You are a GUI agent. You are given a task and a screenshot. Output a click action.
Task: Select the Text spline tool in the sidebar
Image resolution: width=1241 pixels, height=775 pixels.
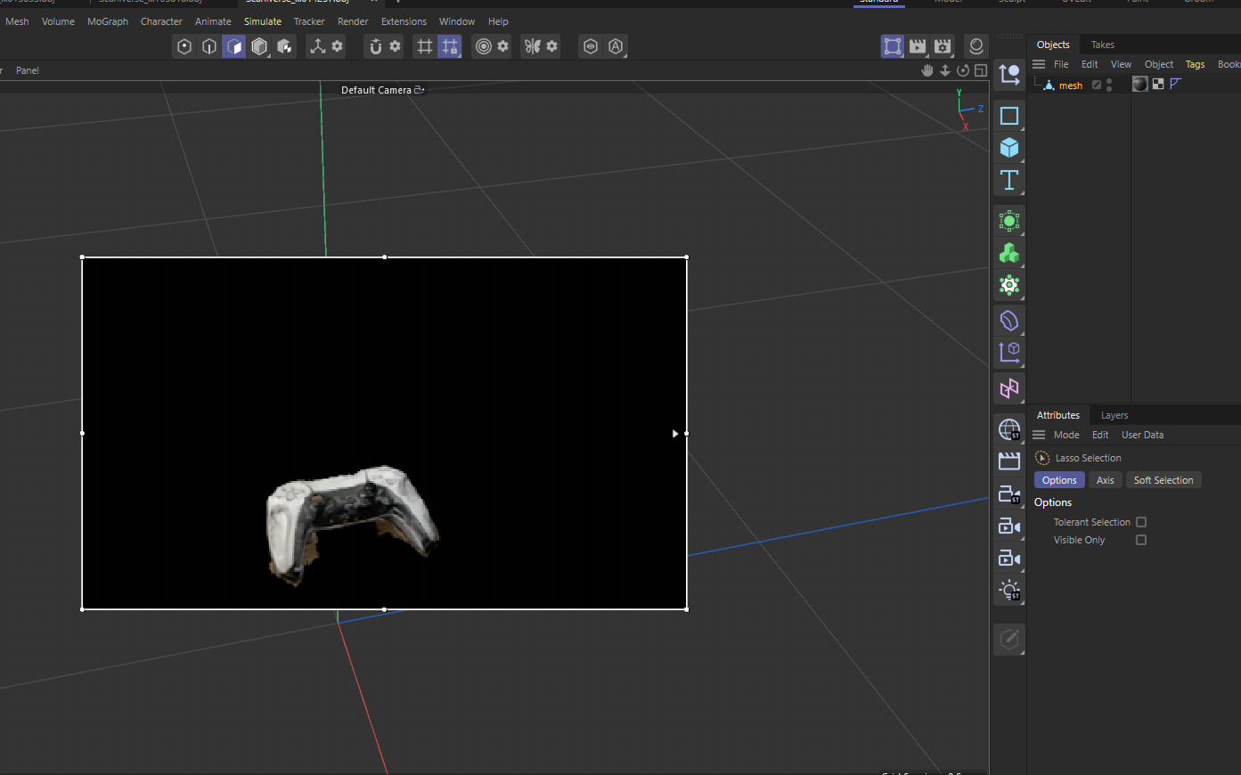click(x=1009, y=180)
